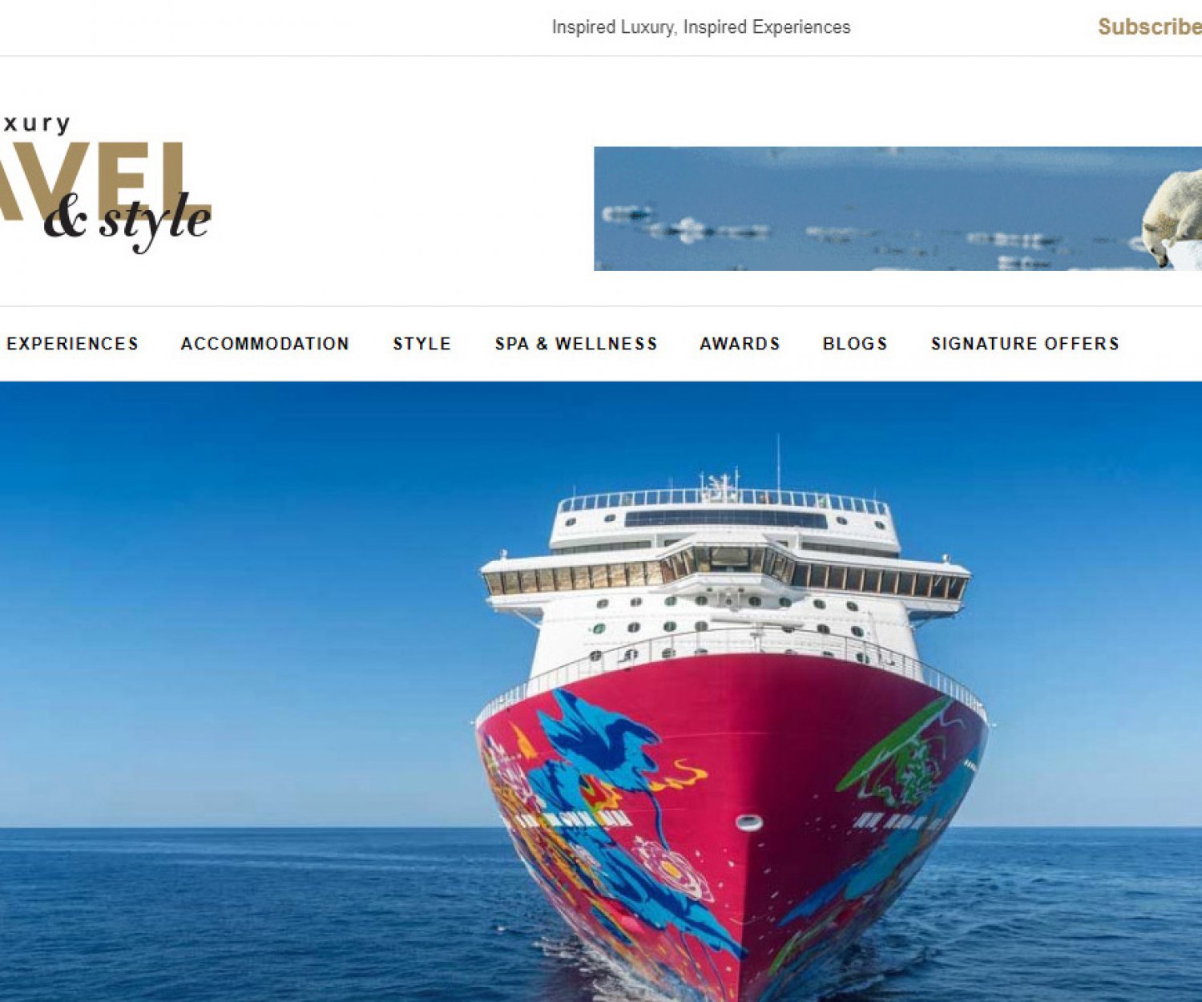
Task: Open the Subscribe link
Action: point(1150,27)
